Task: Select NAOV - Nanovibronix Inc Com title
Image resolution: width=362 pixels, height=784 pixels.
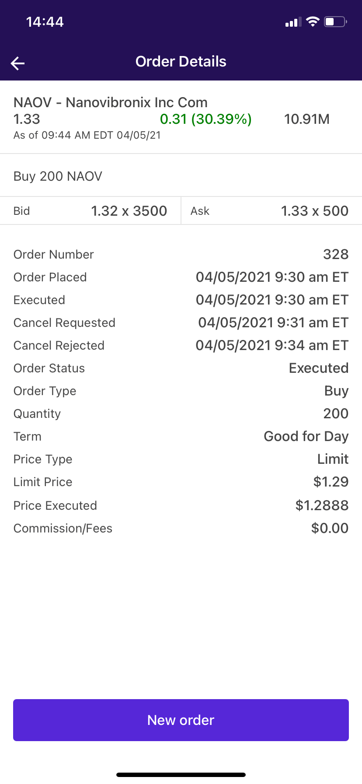Action: pos(111,102)
